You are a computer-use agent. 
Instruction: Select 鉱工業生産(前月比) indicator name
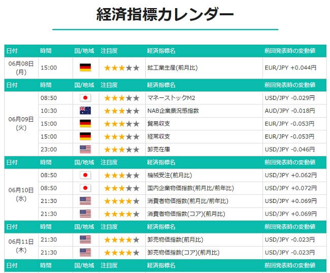pos(173,67)
